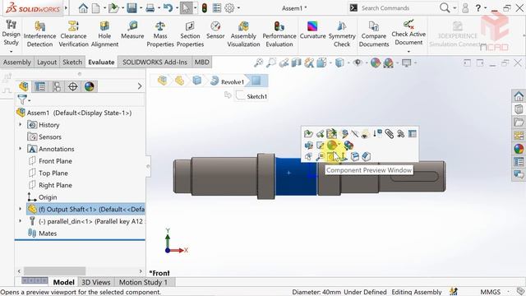Screen dimensions: 526x296
Task: Open the MBD tab
Action: pyautogui.click(x=201, y=62)
